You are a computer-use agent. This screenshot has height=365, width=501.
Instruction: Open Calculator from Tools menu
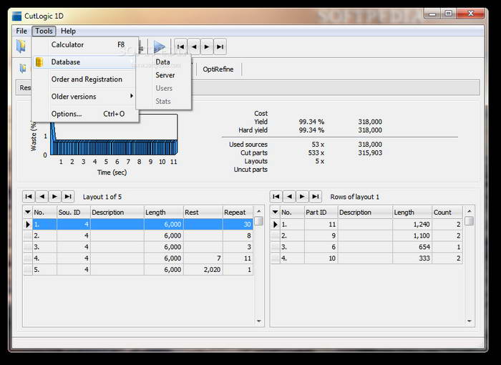tap(68, 45)
